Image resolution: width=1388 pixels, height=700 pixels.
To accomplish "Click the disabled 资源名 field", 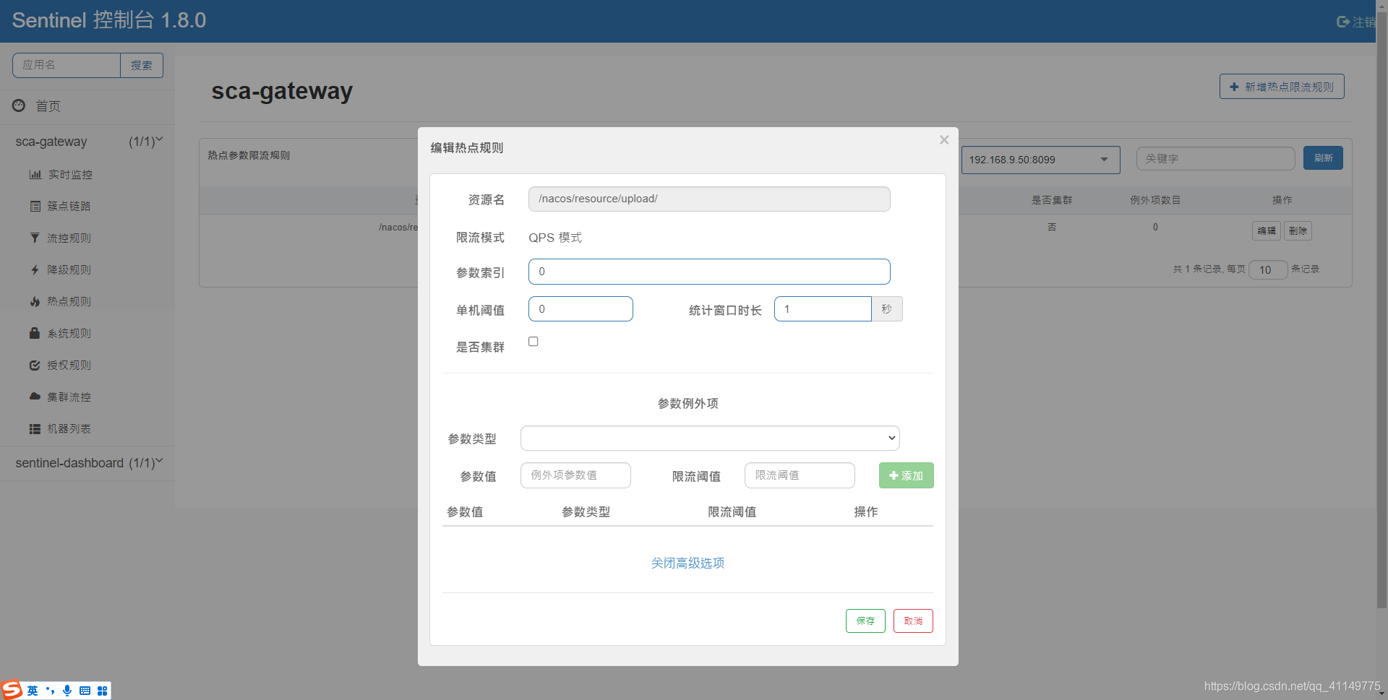I will (x=709, y=199).
